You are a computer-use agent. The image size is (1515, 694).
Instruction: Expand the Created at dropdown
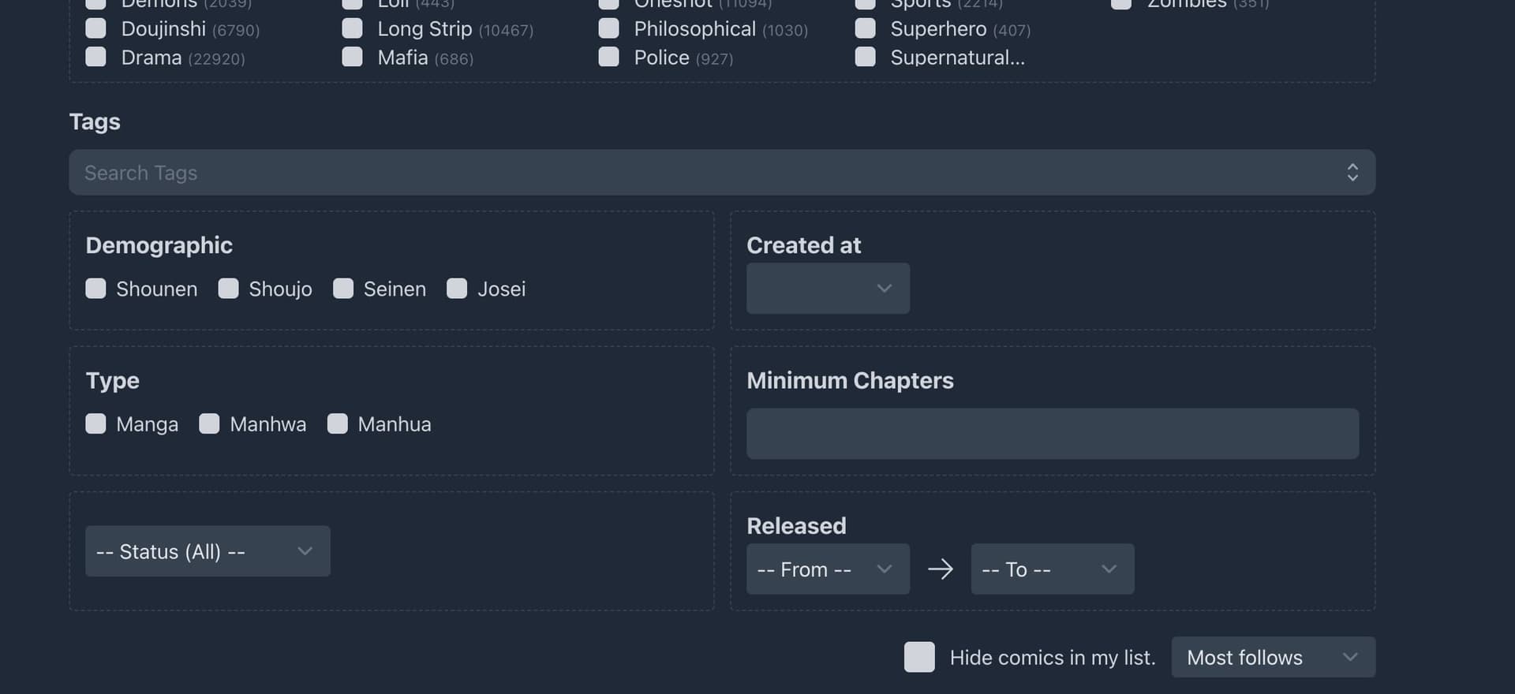click(x=828, y=289)
